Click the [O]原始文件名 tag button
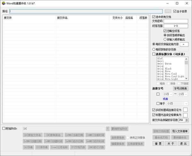 coord(33,135)
